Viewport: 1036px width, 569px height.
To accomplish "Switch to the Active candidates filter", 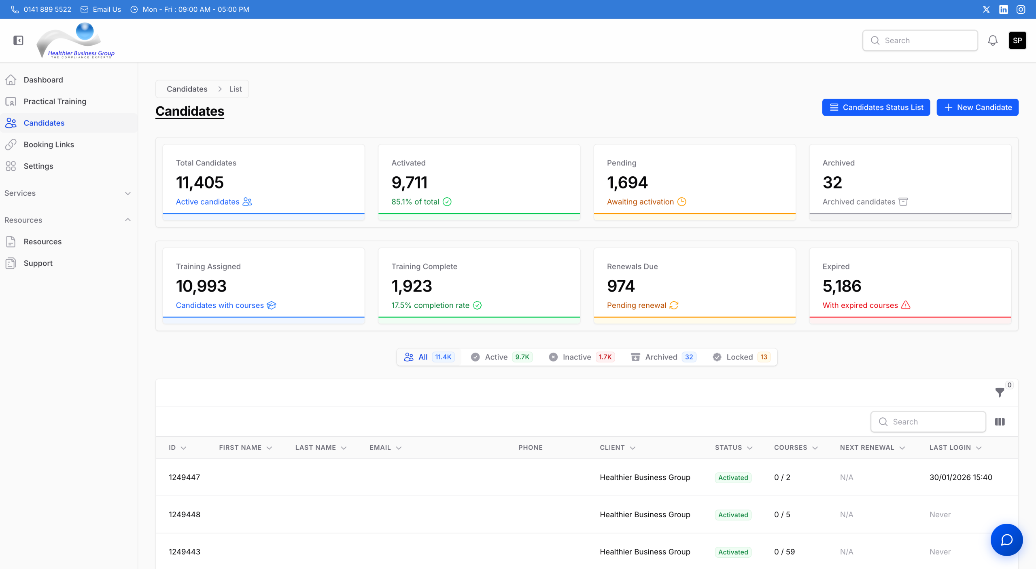I will [x=496, y=357].
